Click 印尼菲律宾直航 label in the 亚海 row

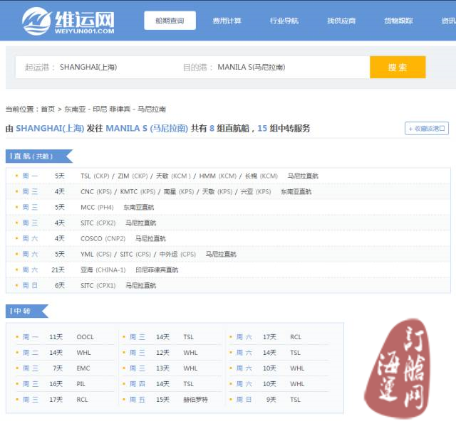pyautogui.click(x=157, y=270)
